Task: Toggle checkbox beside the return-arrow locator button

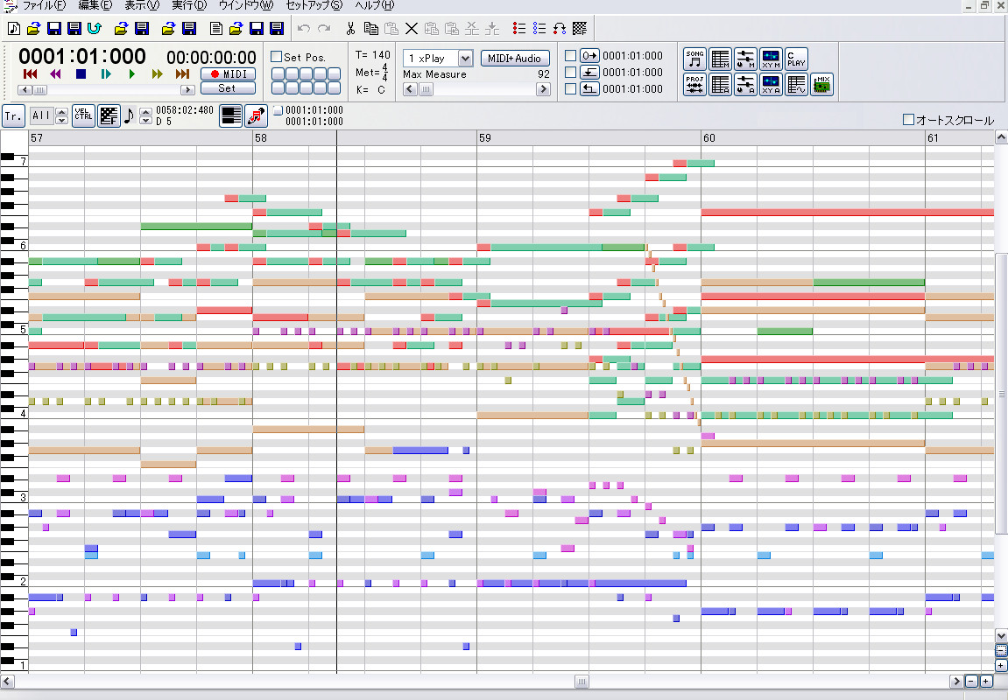Action: (x=570, y=89)
